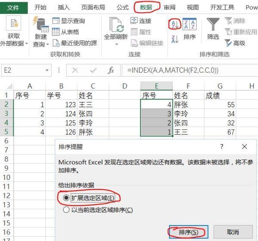Image resolution: width=258 pixels, height=241 pixels.
Task: Sort ascending with the A-Z icon
Action: click(175, 25)
